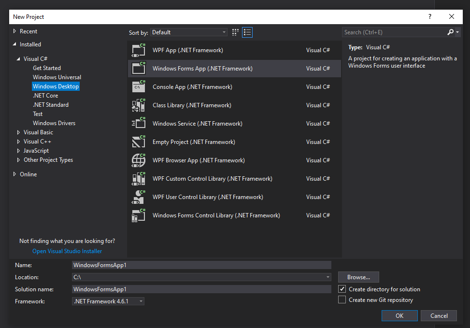Open the search options dropdown arrow

pos(457,32)
